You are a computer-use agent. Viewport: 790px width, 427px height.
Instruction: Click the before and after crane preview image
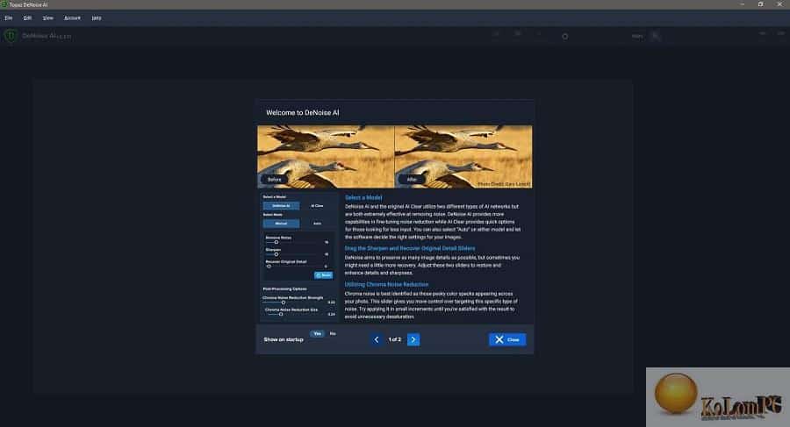394,157
